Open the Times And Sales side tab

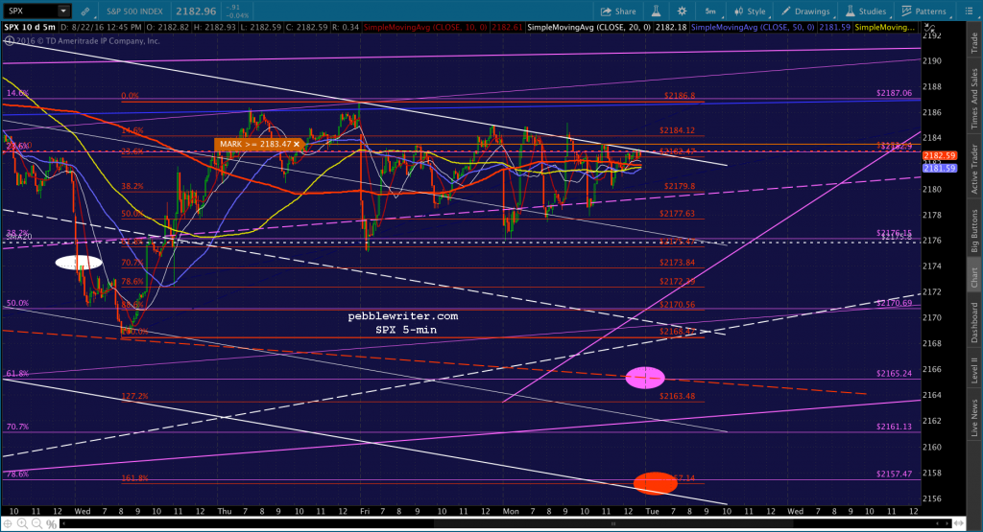point(974,99)
